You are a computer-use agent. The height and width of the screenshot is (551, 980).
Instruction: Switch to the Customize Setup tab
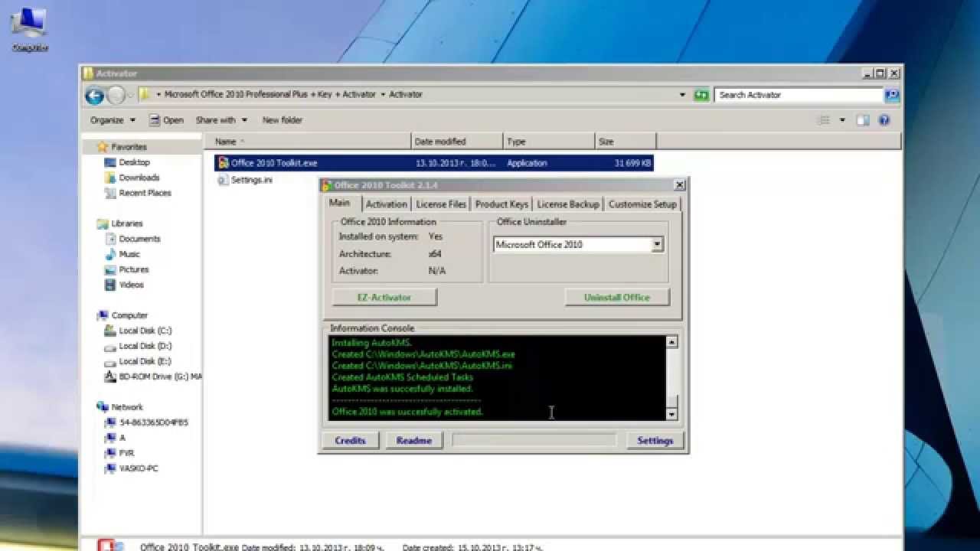click(642, 204)
